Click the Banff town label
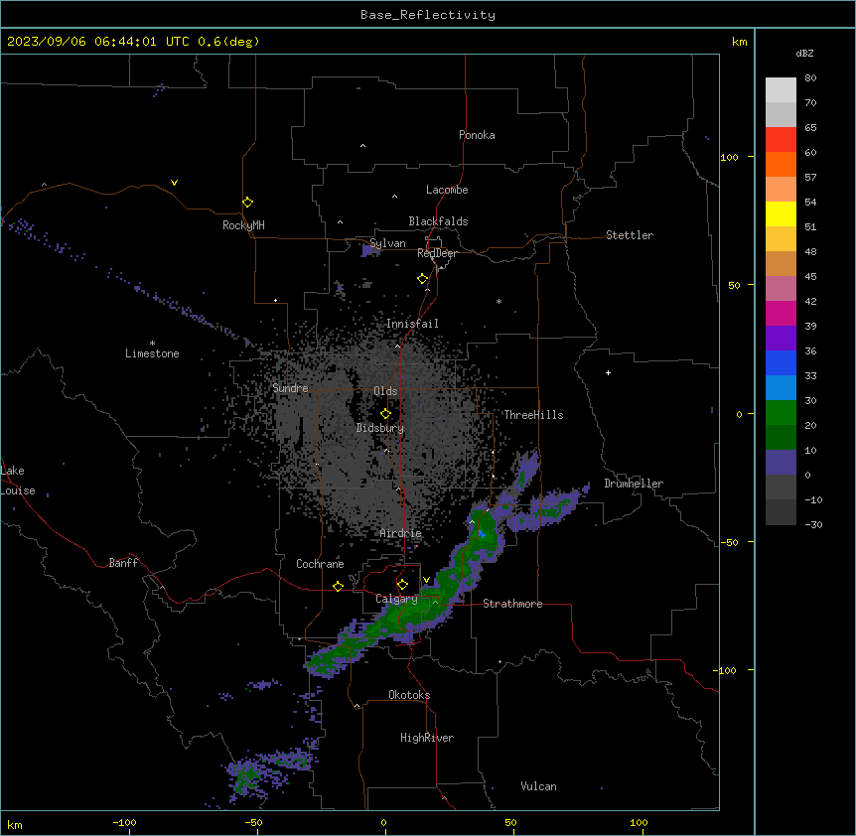856x836 pixels. pos(123,563)
